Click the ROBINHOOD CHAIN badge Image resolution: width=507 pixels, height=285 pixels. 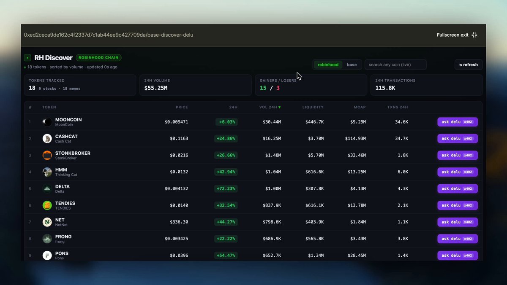coord(99,58)
